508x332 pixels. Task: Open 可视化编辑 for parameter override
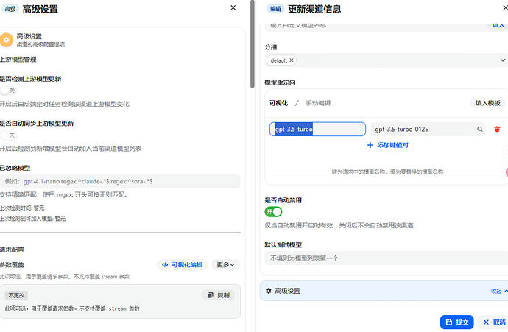pos(183,264)
